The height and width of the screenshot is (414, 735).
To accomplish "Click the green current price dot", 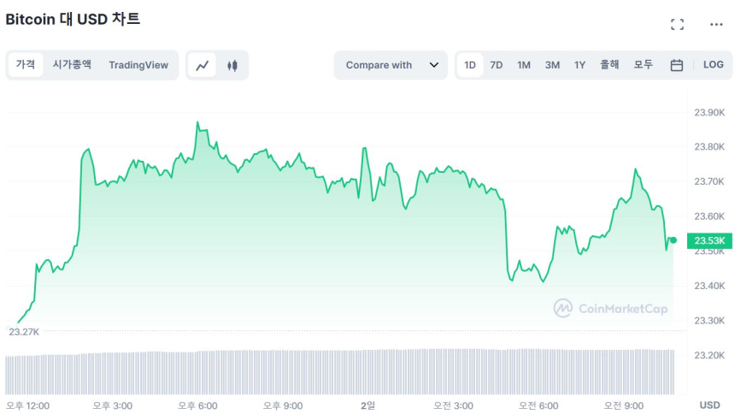I will (673, 240).
